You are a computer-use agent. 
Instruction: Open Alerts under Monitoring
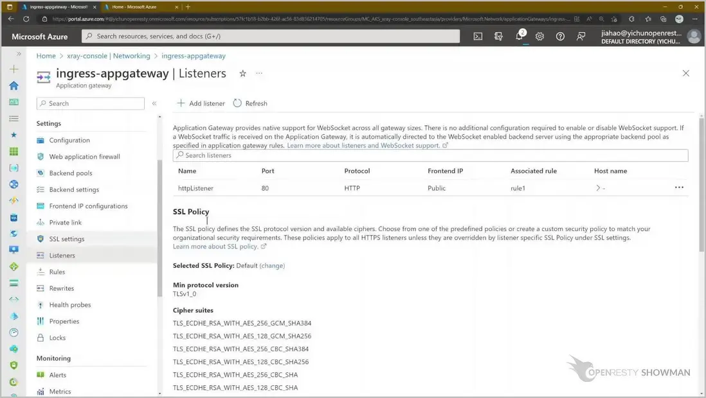58,375
